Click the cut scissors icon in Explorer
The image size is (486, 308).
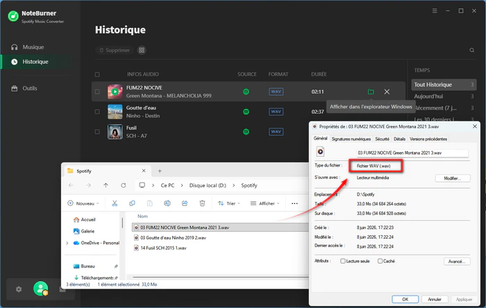[x=115, y=203]
